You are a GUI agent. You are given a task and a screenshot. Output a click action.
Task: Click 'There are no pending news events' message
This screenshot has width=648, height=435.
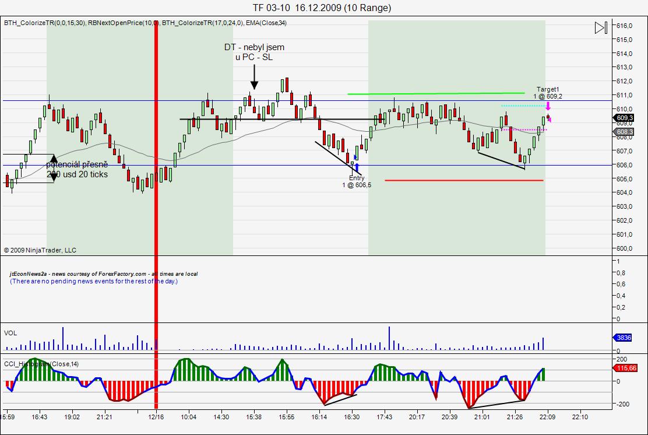(94, 281)
